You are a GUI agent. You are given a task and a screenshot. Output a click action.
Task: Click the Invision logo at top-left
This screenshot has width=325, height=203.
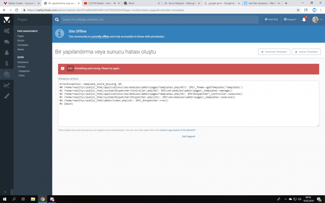tap(6, 19)
